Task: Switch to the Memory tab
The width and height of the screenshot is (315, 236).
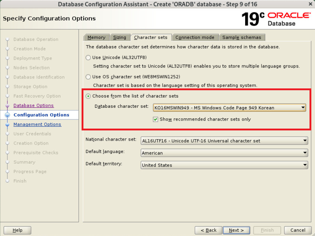Action: coord(97,38)
